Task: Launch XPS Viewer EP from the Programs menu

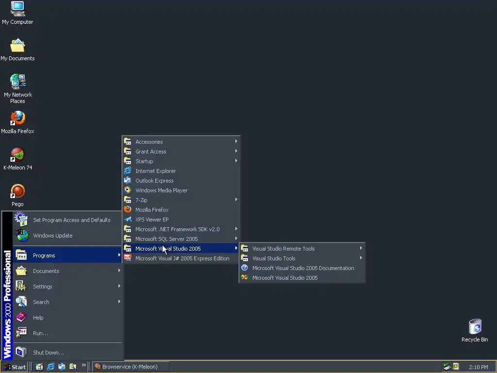Action: [x=181, y=220]
